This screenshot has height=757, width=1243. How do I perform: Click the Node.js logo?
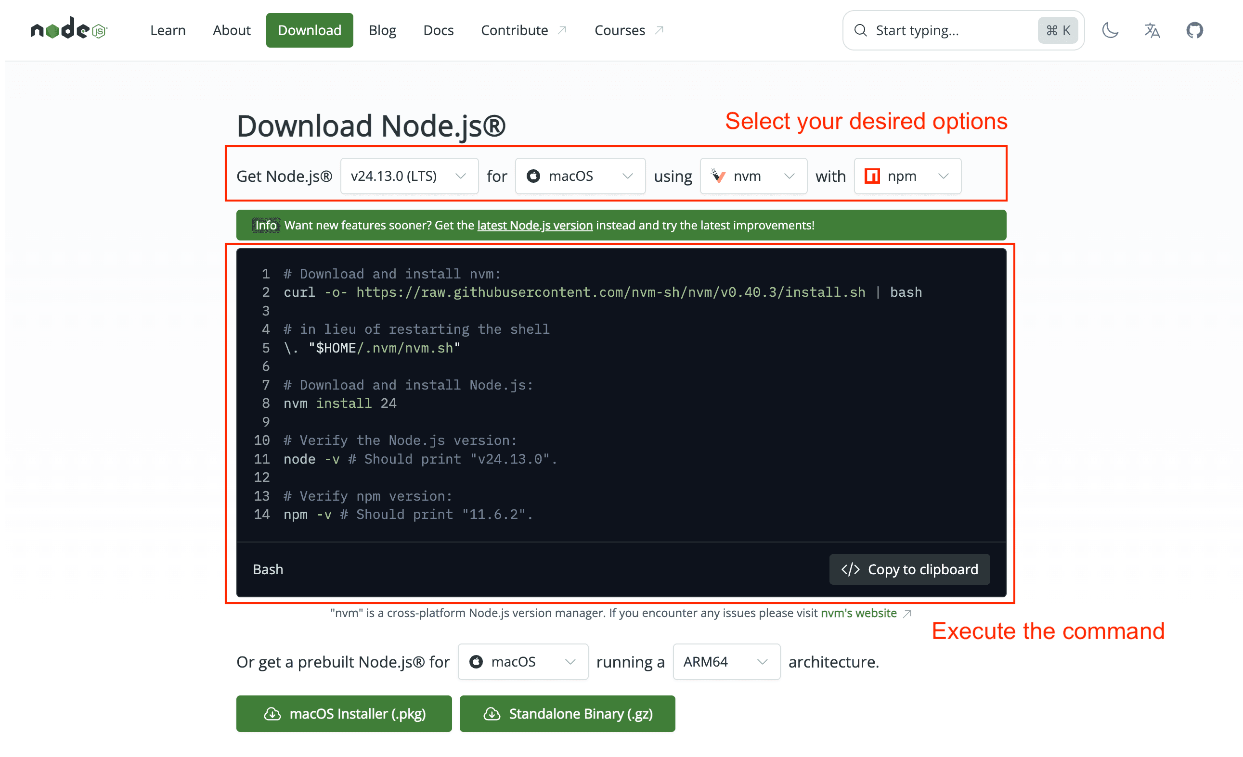click(x=68, y=29)
